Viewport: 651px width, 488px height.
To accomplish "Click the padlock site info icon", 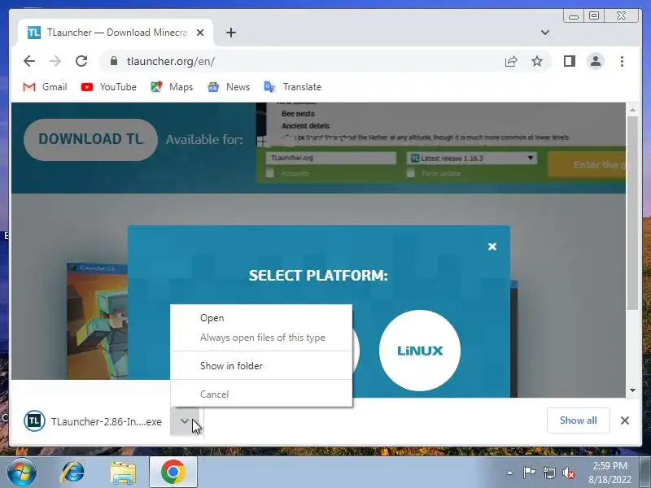I will (114, 62).
